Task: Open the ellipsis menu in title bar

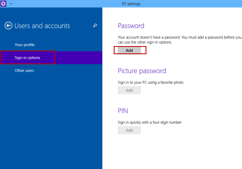Action: 11,4
